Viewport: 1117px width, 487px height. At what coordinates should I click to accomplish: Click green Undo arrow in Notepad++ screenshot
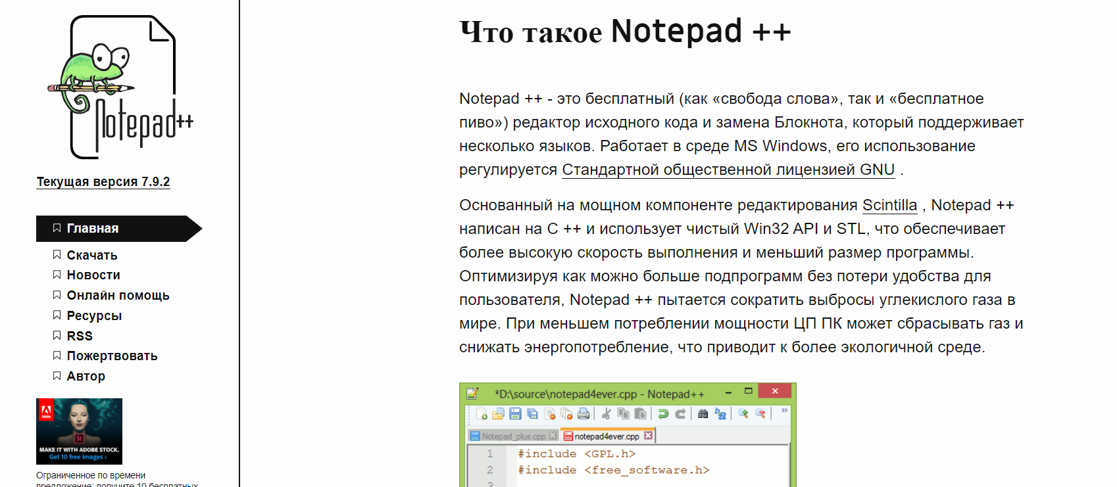click(663, 413)
